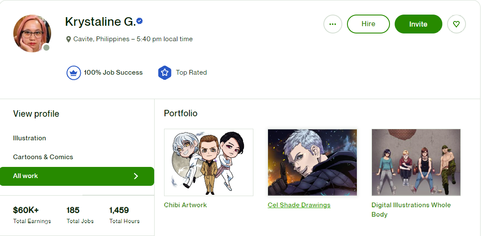Select Cartoons & Comics profile
The width and height of the screenshot is (481, 236).
pyautogui.click(x=43, y=157)
